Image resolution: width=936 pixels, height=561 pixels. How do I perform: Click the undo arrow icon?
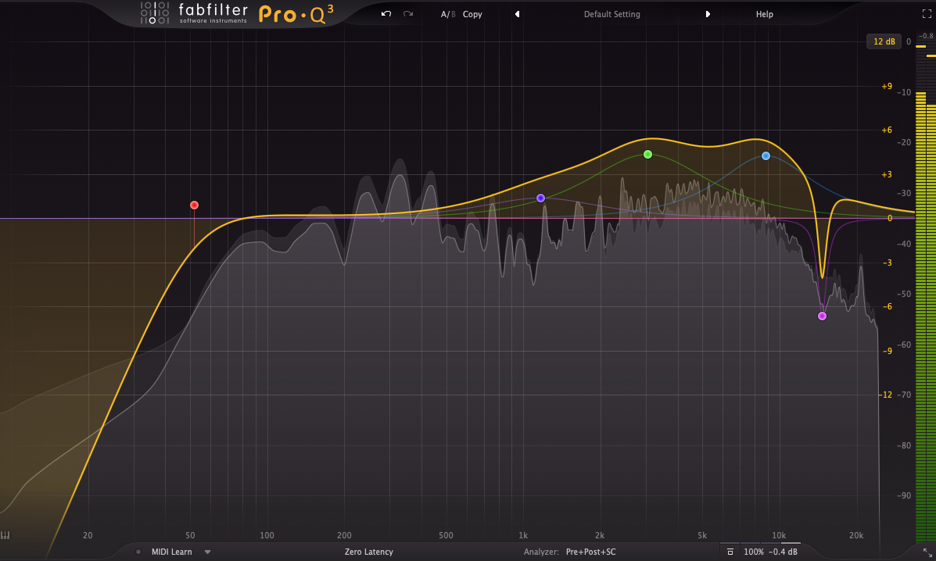[x=385, y=14]
